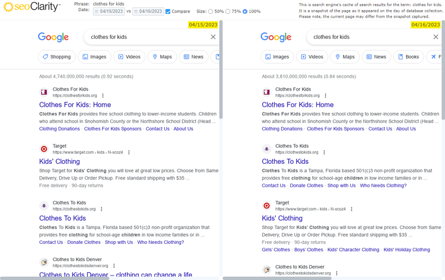The image size is (445, 280).
Task: Open Kids' Character Clothing sitelink in right panel
Action: tap(353, 249)
